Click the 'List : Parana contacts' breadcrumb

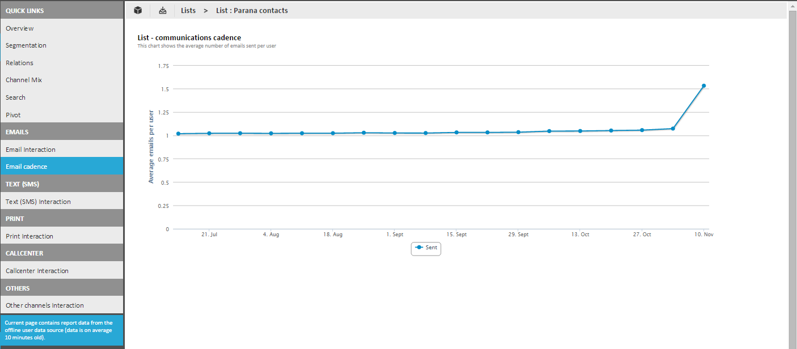(252, 10)
